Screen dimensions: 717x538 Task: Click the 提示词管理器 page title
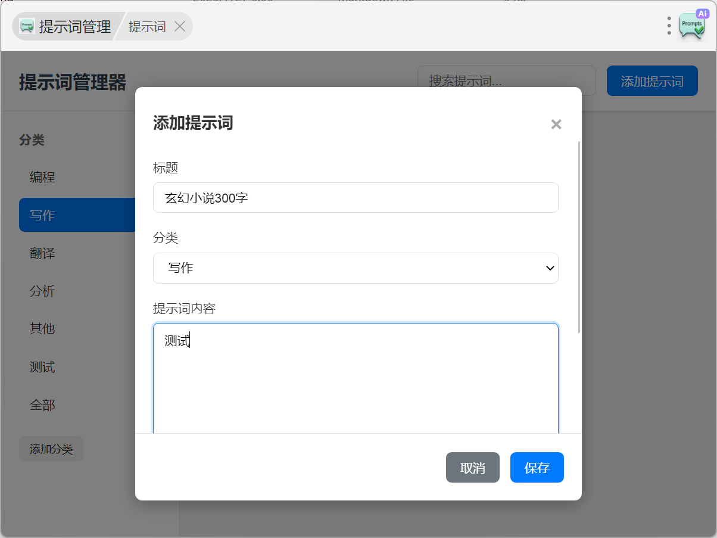[x=73, y=82]
